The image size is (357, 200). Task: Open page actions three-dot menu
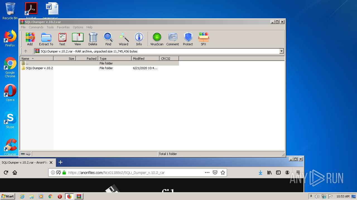(207, 172)
